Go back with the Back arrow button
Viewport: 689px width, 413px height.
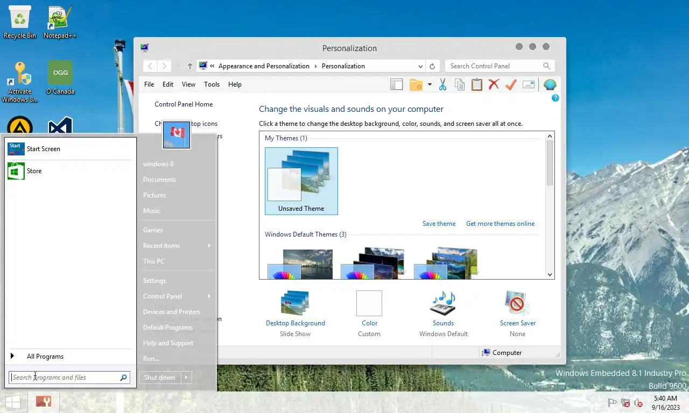(x=150, y=66)
